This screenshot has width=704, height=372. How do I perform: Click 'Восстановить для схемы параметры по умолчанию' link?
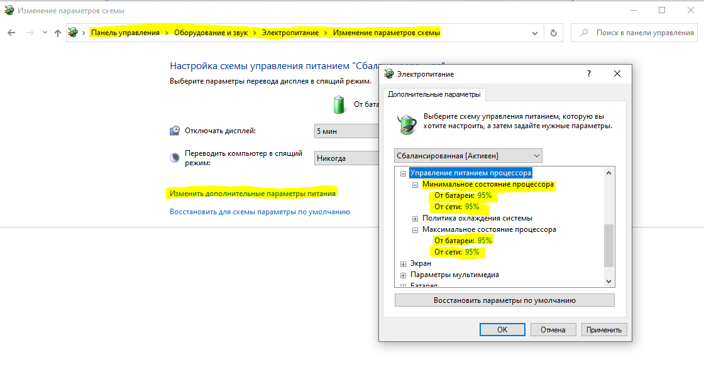point(260,212)
